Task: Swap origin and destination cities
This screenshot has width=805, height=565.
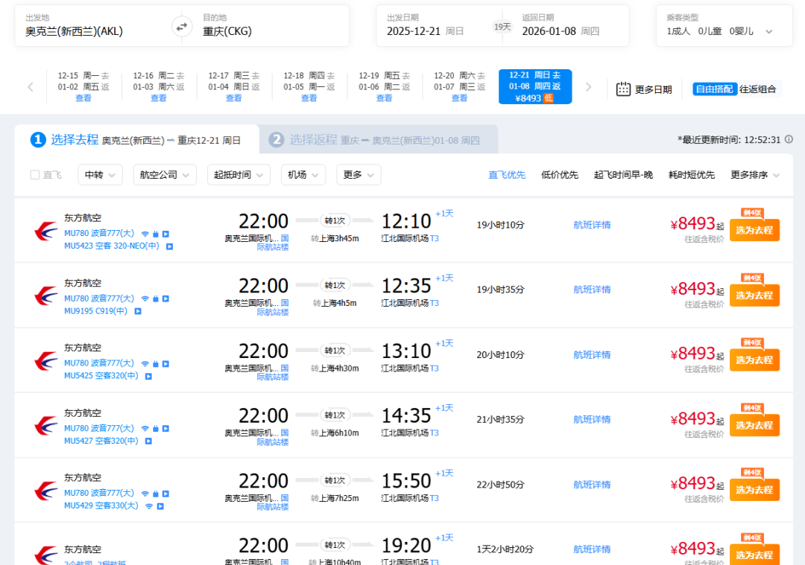Action: [x=181, y=27]
